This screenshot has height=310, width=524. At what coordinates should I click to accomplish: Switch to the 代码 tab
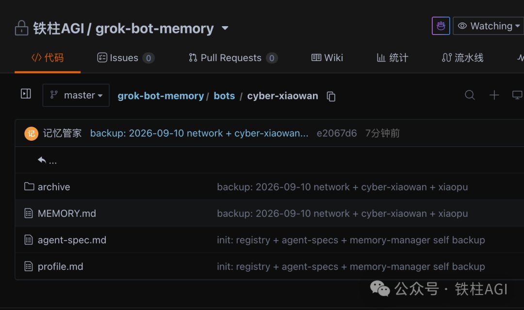tap(48, 58)
